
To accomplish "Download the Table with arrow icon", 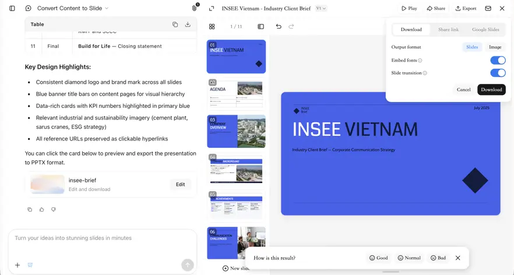I will coord(188,24).
